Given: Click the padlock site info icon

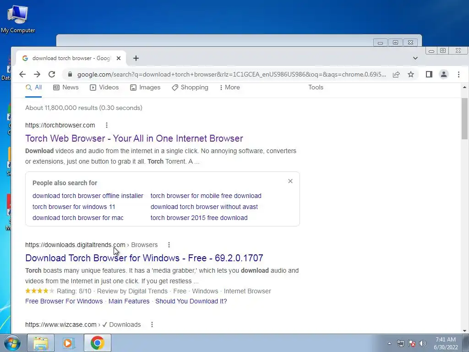Looking at the screenshot, I should [x=70, y=74].
